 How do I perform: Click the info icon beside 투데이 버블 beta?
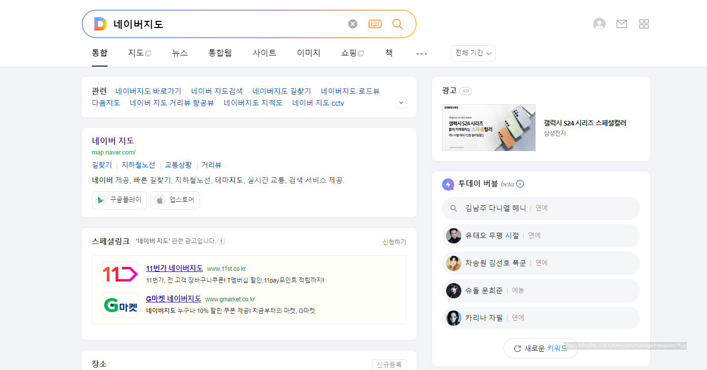click(x=520, y=184)
